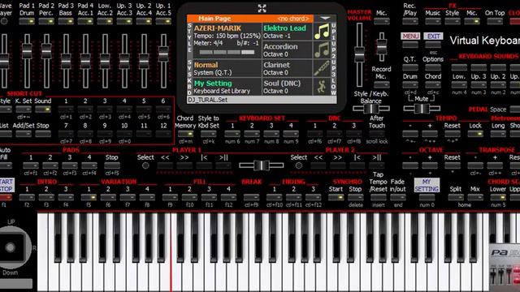Click Player 1 fast forward button
Screen dimensions: 520x292
tap(184, 165)
